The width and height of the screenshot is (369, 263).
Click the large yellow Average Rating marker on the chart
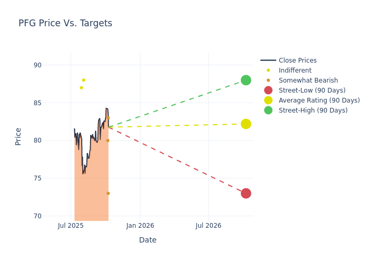pyautogui.click(x=246, y=124)
